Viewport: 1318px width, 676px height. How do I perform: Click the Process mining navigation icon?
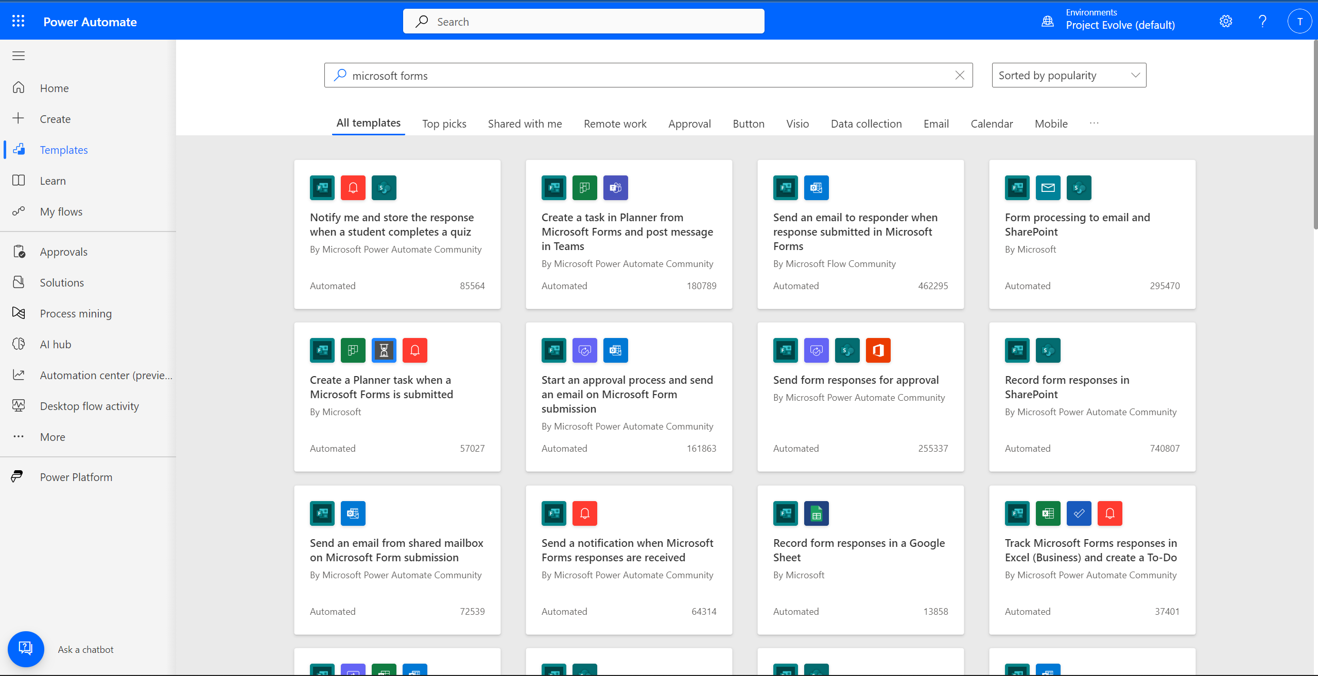pos(19,313)
